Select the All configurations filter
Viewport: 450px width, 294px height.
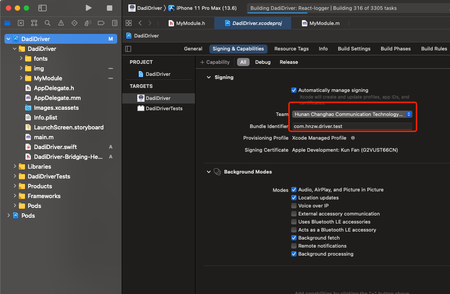tap(243, 62)
